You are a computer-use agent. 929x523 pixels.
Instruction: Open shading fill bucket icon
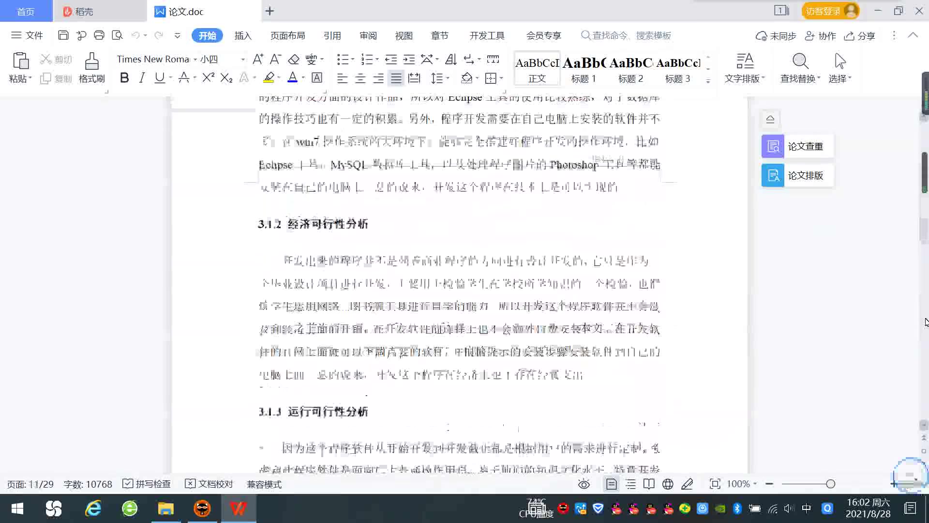[466, 78]
